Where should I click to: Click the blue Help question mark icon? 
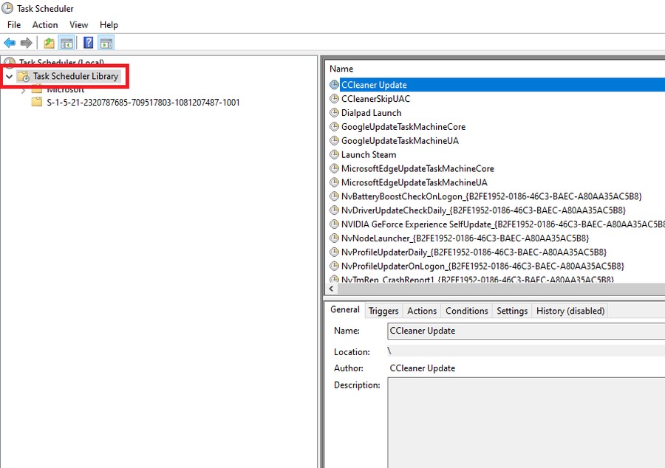pyautogui.click(x=88, y=43)
